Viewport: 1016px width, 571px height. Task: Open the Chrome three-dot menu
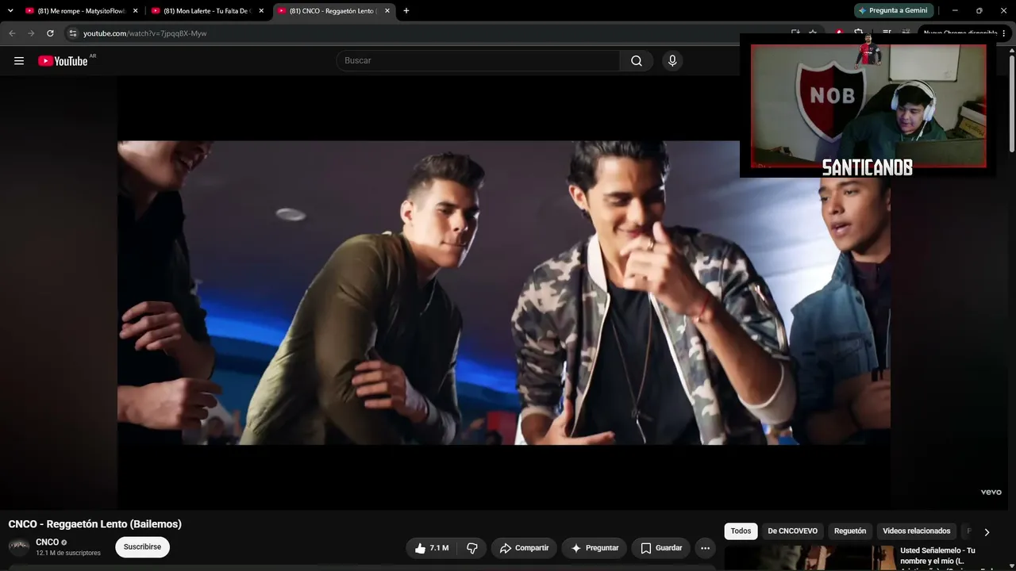(x=1006, y=33)
